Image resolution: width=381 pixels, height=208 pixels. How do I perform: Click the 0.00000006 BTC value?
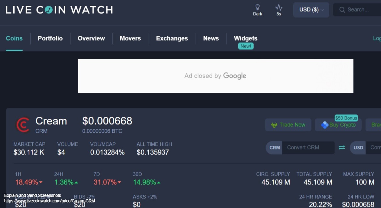tap(102, 131)
